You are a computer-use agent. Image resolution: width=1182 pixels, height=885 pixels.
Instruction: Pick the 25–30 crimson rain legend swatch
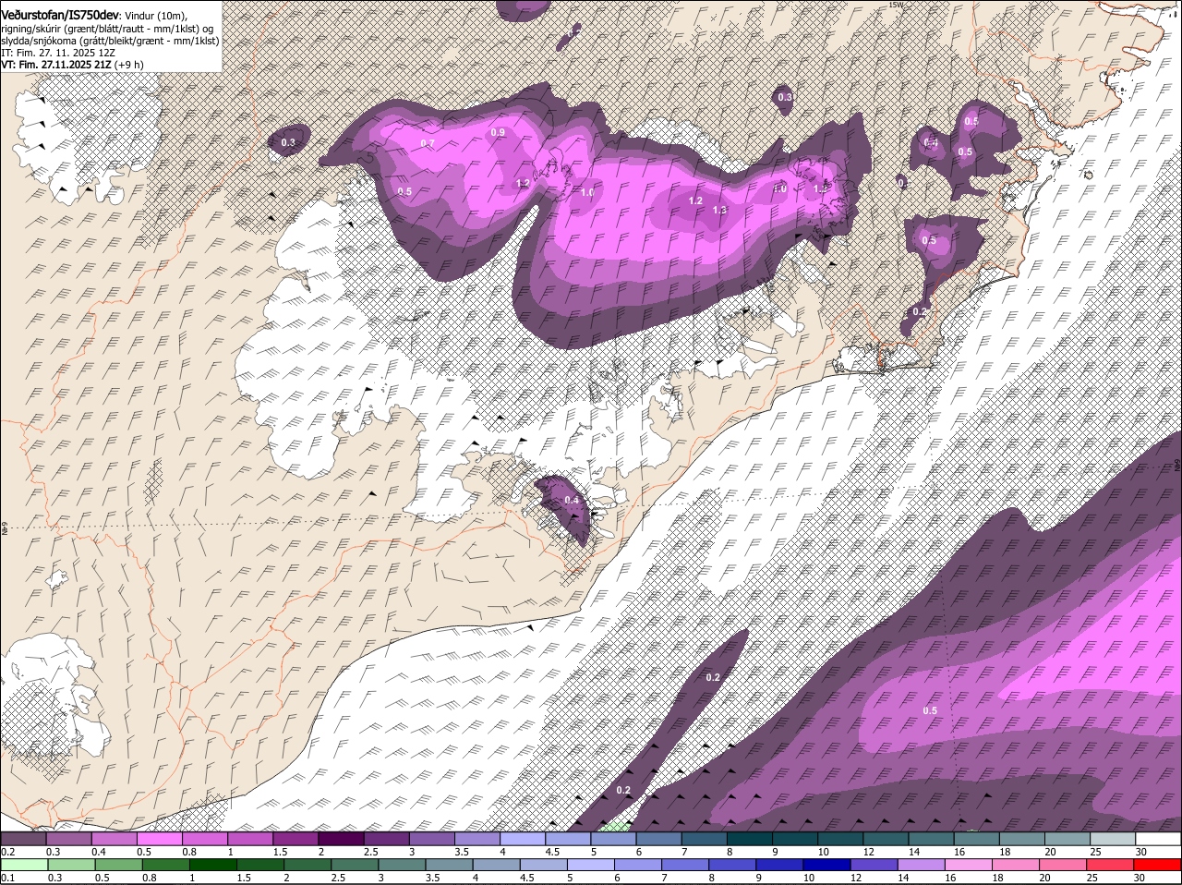1109,865
